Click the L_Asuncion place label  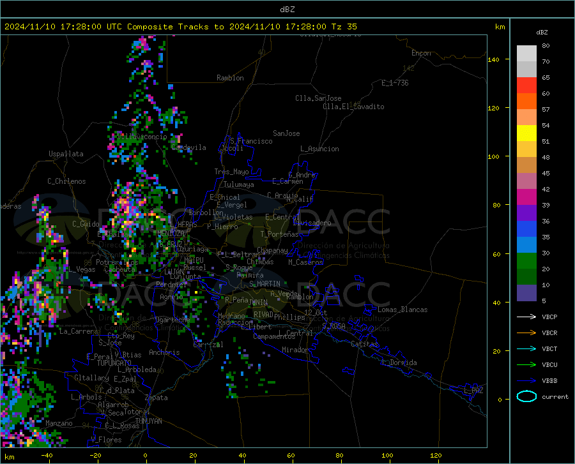point(319,149)
